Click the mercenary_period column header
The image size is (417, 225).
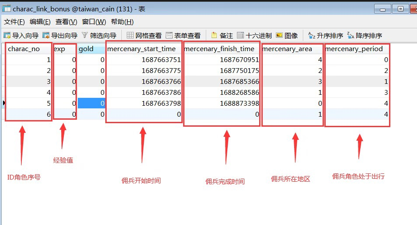(x=354, y=49)
